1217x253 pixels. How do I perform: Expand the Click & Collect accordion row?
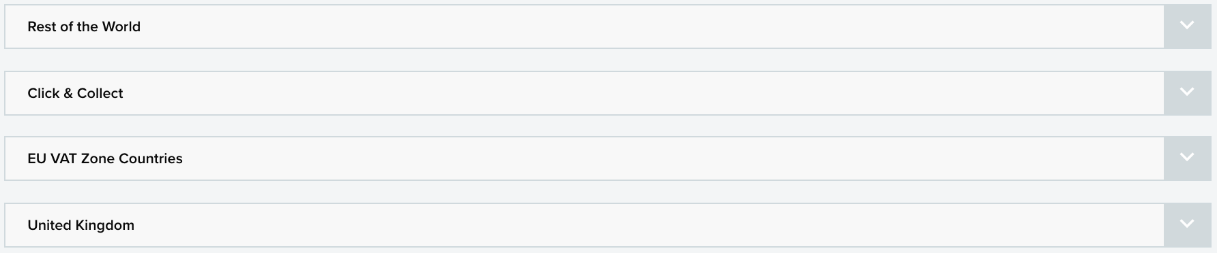(x=608, y=93)
